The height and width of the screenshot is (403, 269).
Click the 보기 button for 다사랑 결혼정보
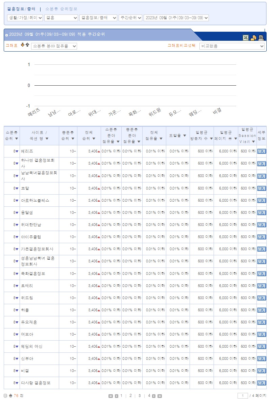click(261, 383)
